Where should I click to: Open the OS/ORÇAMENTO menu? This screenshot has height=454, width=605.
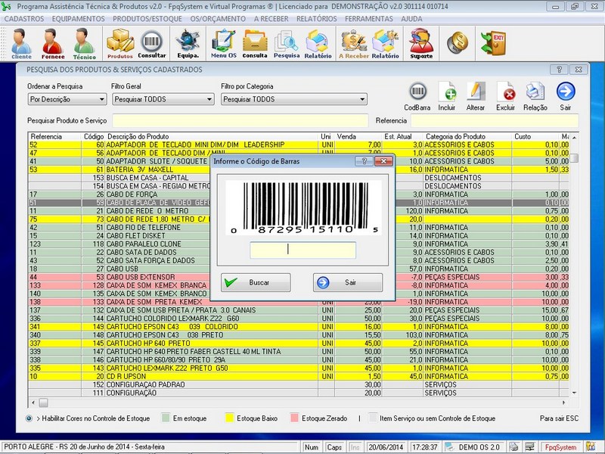218,19
